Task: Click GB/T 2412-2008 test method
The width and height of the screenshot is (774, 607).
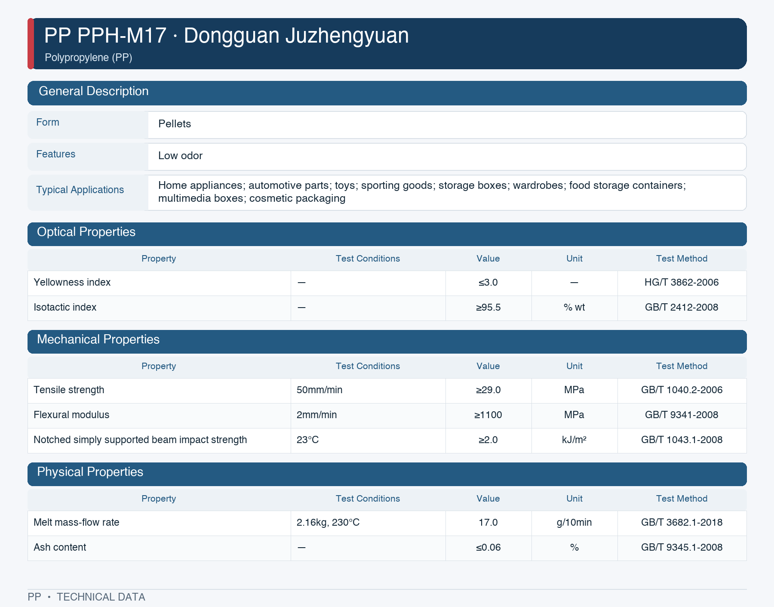Action: coord(682,307)
